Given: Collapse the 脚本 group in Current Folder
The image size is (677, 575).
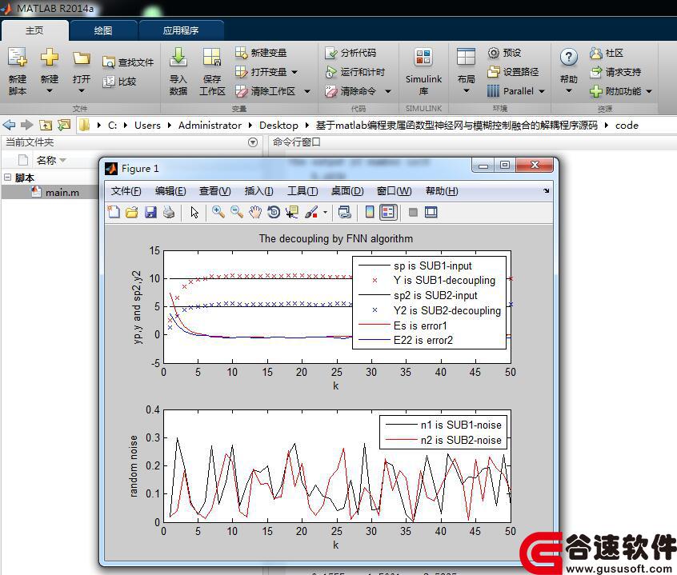Looking at the screenshot, I should 7,178.
